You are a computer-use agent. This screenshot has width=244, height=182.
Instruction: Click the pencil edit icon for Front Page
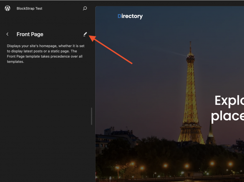tap(85, 34)
